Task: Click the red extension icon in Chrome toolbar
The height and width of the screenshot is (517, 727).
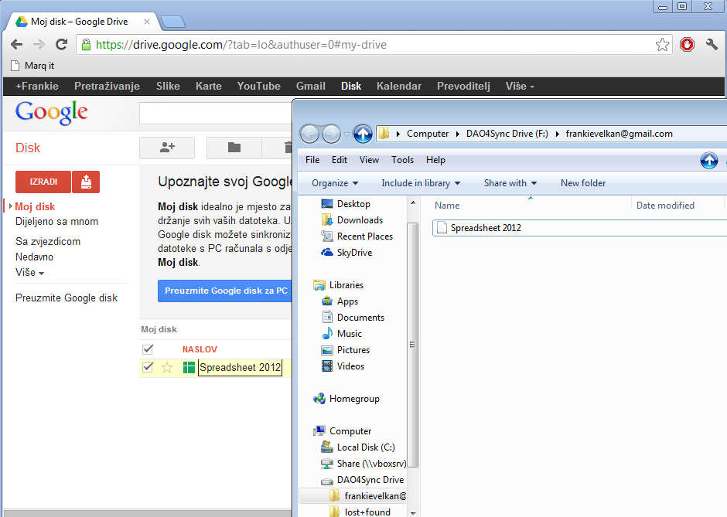Action: pyautogui.click(x=687, y=45)
